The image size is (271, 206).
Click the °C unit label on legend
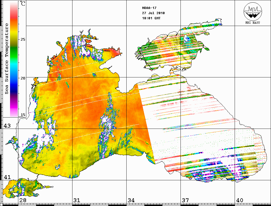pyautogui.click(x=23, y=3)
